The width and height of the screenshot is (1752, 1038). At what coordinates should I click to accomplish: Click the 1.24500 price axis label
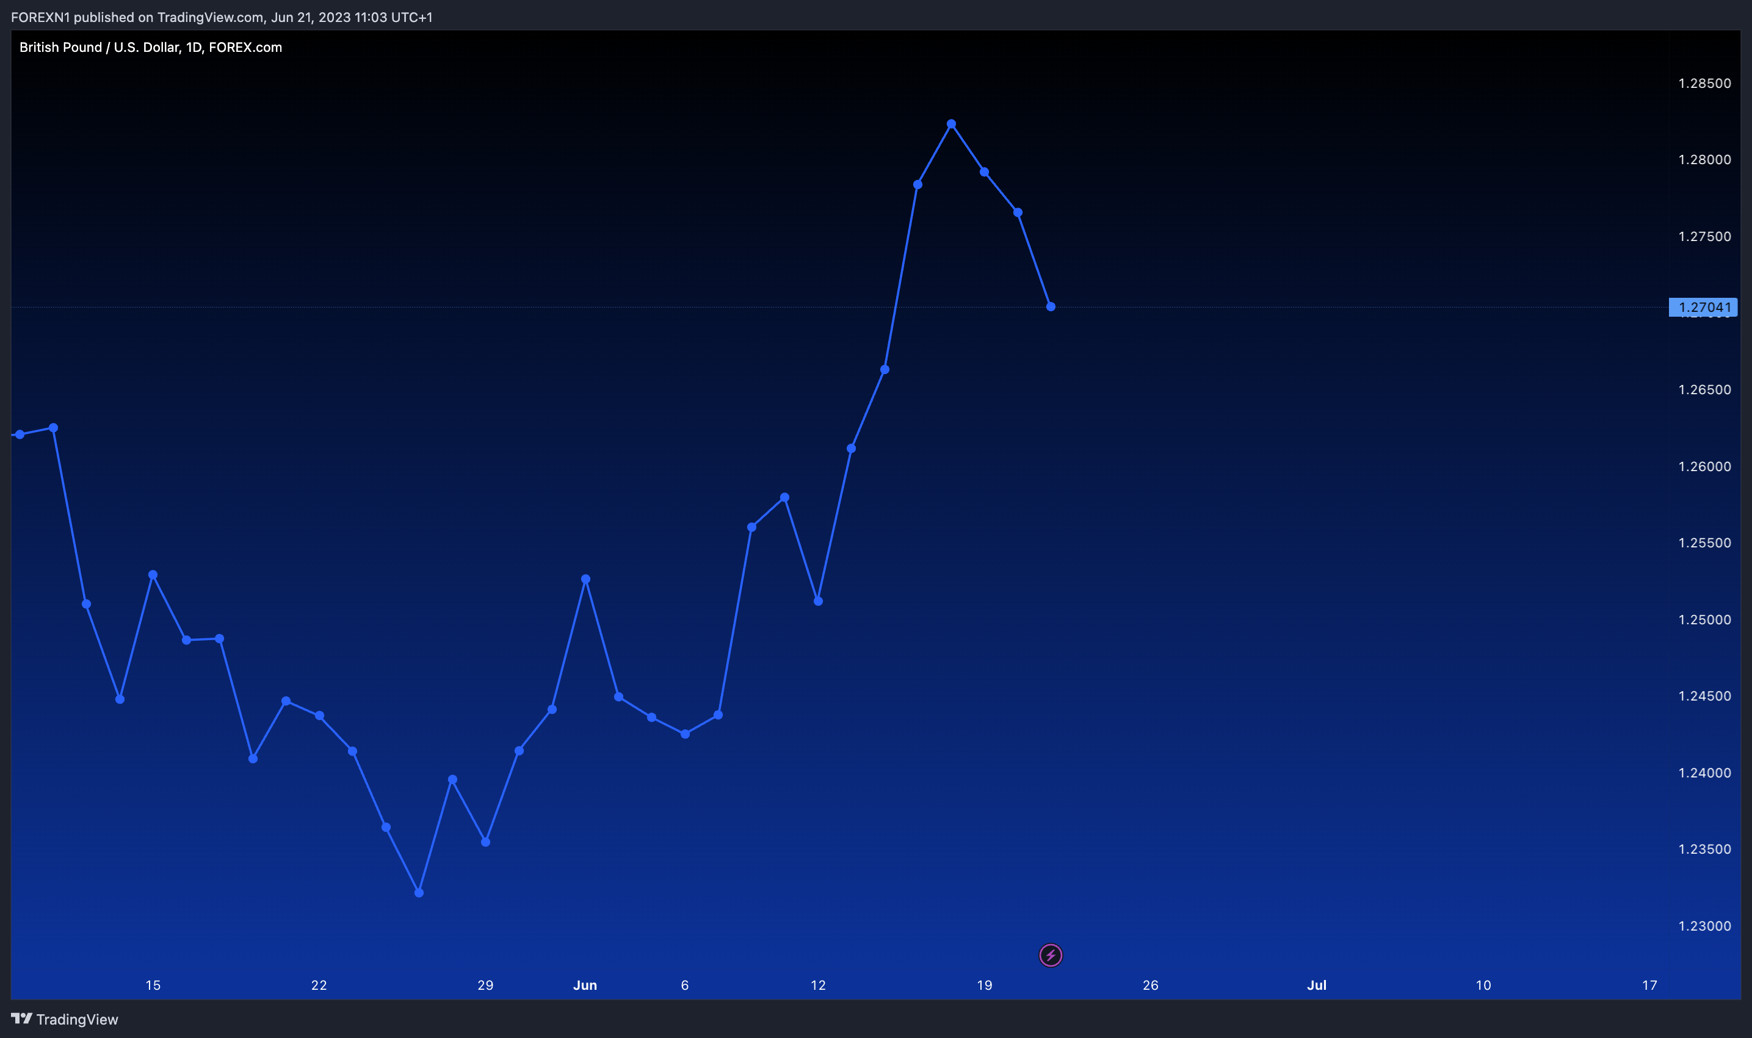1704,696
